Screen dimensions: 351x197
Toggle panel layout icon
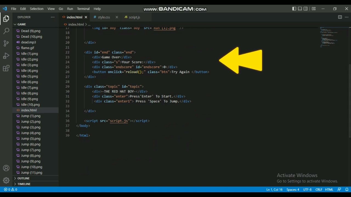300,8
